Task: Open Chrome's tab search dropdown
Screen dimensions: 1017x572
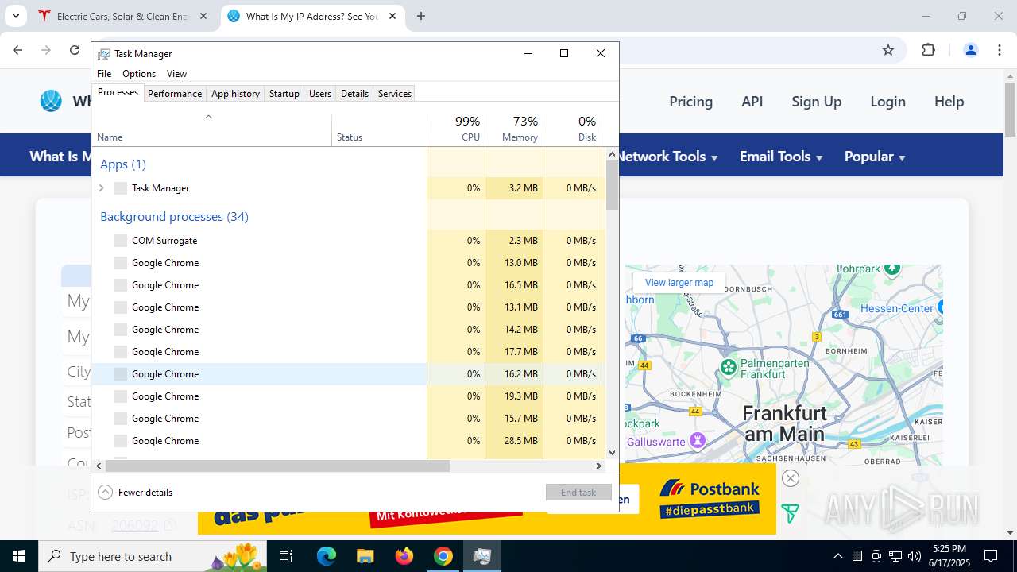Action: pyautogui.click(x=15, y=16)
